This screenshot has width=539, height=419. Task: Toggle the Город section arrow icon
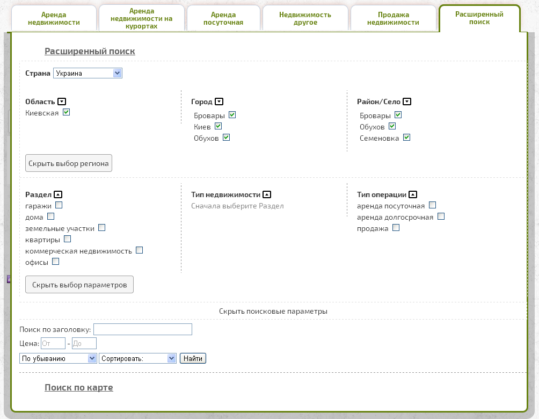[219, 102]
